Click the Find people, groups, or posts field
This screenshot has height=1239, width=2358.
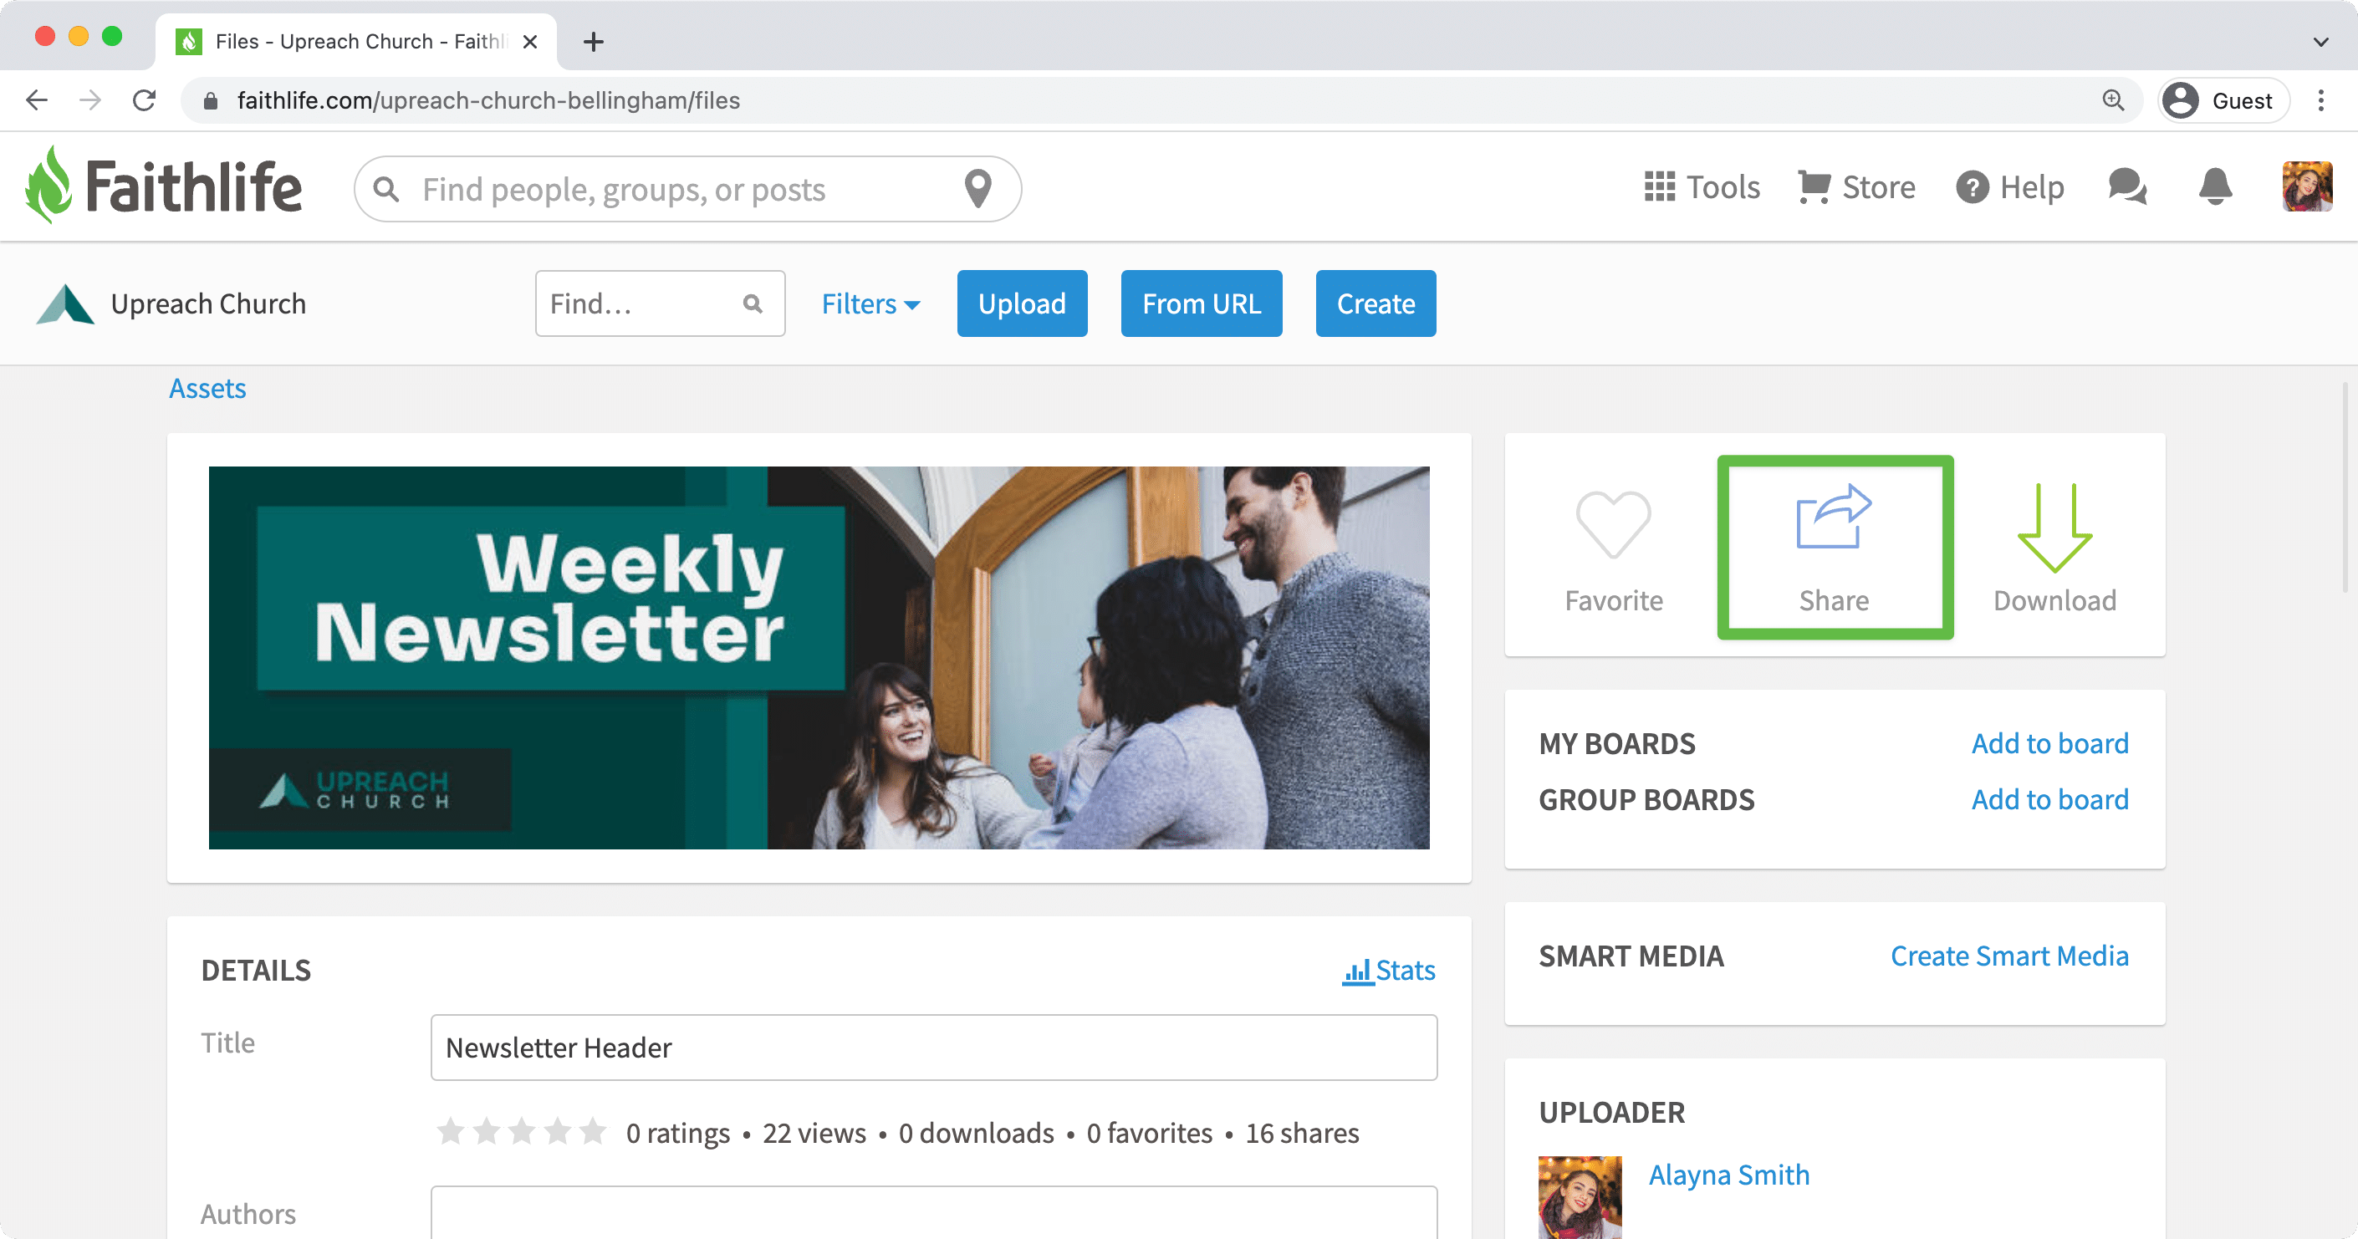point(686,188)
